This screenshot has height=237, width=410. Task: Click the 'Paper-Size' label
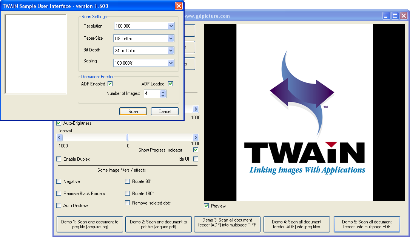tap(93, 38)
